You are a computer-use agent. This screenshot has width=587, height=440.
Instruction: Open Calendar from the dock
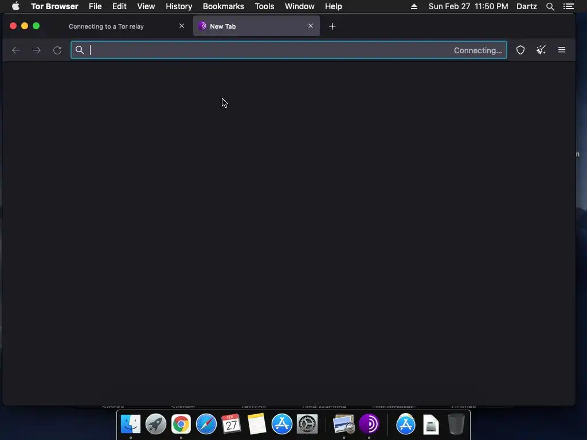point(232,424)
